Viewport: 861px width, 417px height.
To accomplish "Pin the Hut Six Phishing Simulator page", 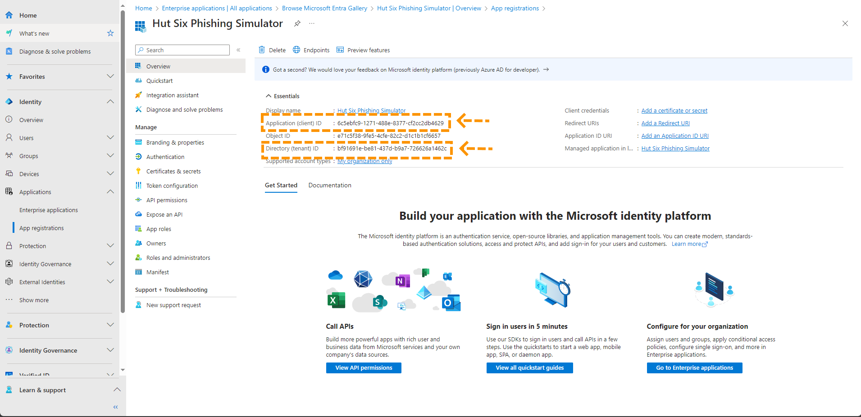I will tap(297, 23).
